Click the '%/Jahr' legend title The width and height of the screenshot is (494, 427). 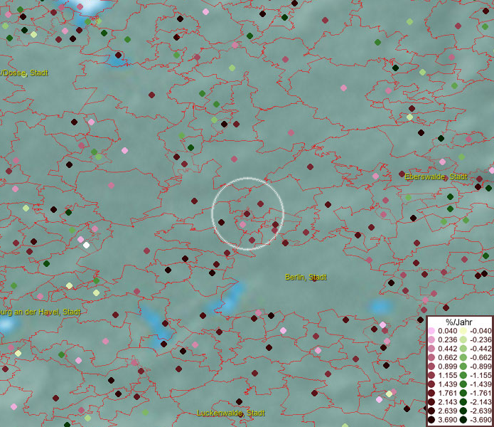pyautogui.click(x=459, y=322)
